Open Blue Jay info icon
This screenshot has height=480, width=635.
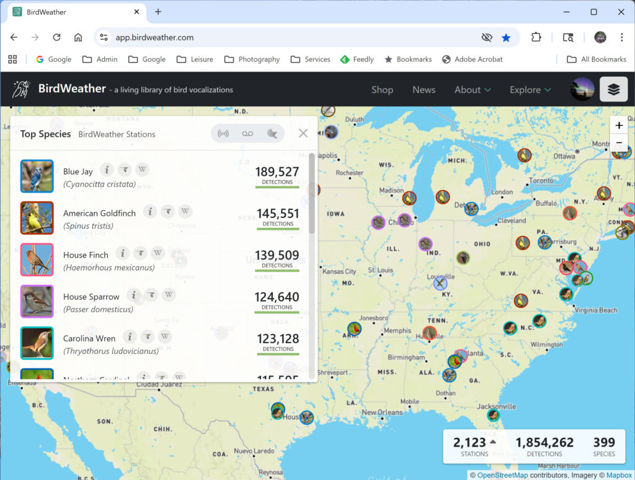click(107, 170)
